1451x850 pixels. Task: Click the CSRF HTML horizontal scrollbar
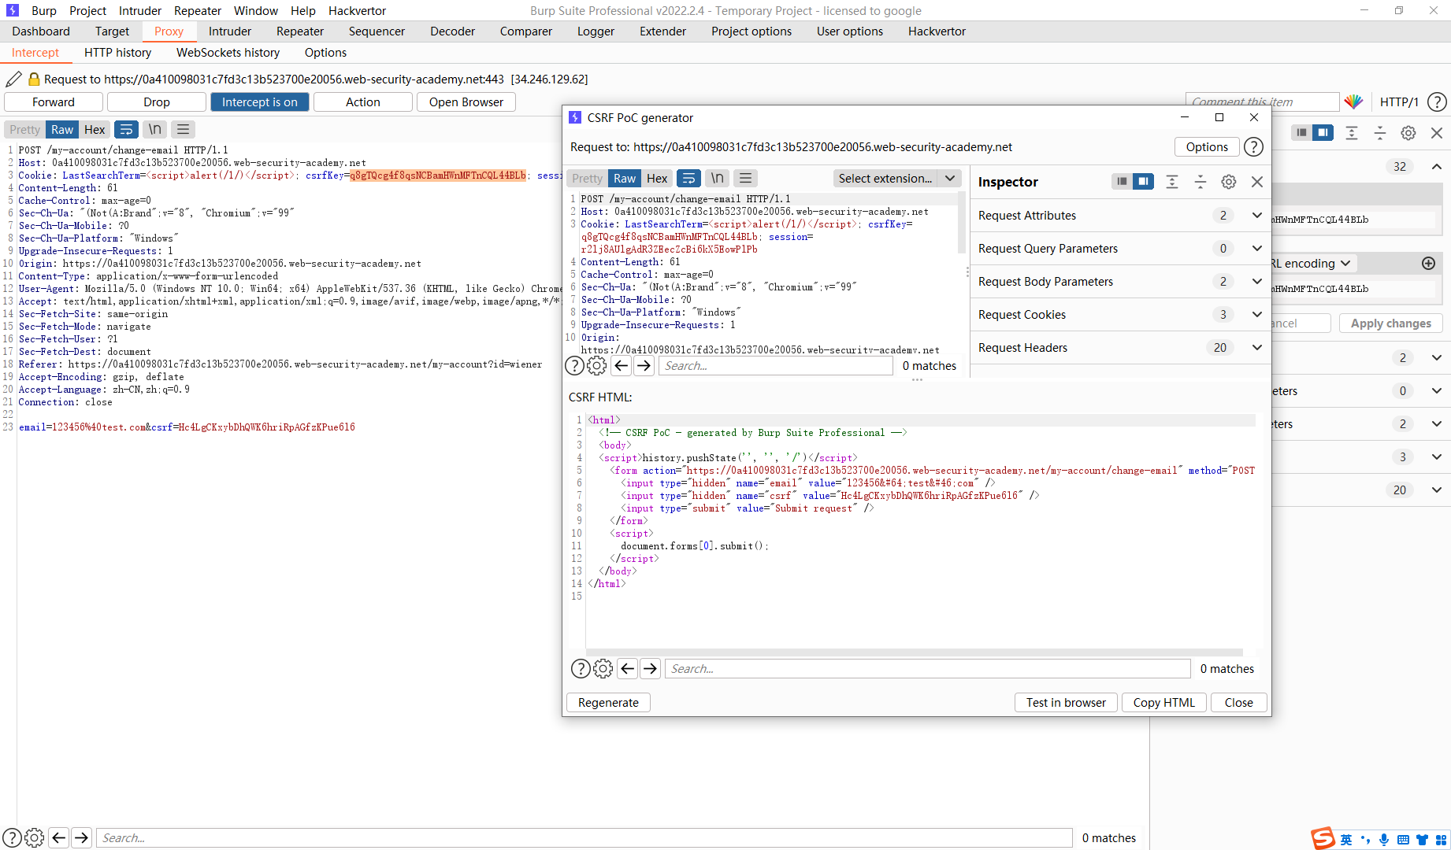pos(914,652)
